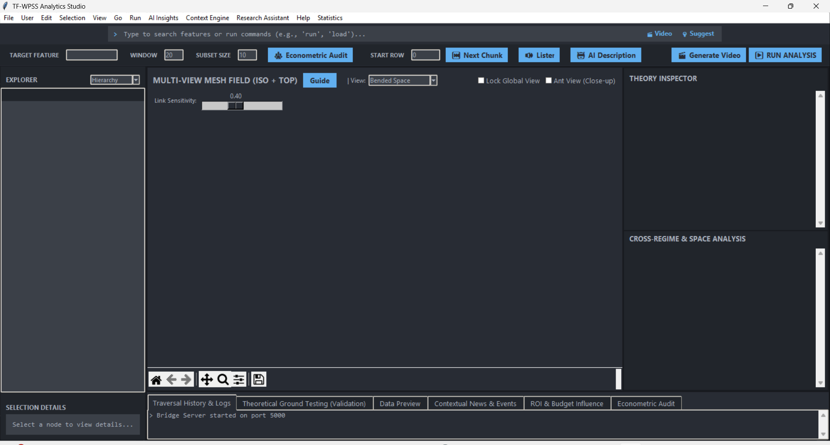Go forward to next plot view
This screenshot has width=830, height=445.
(186, 380)
